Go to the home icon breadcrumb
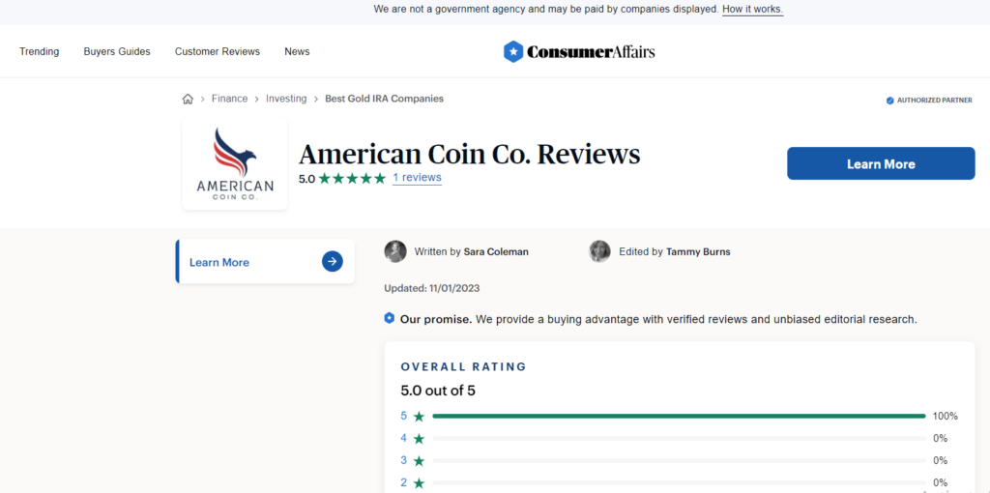This screenshot has width=990, height=493. [x=188, y=100]
